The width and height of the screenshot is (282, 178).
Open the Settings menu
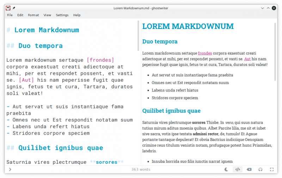coord(62,15)
